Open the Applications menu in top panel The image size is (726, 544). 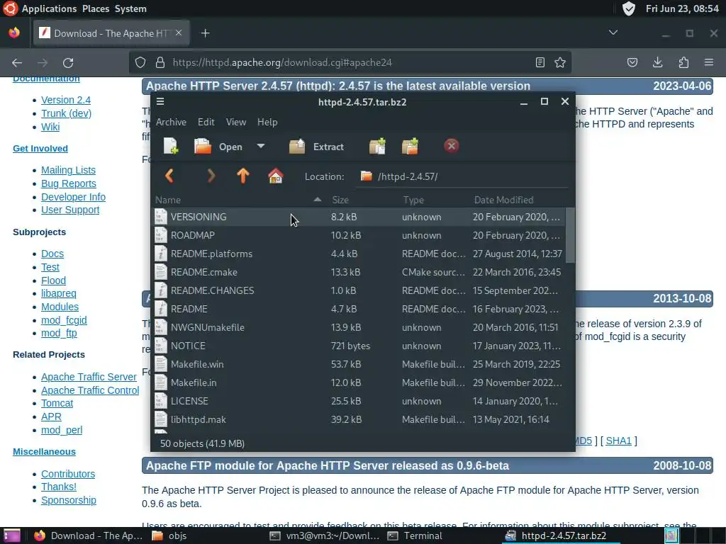pyautogui.click(x=49, y=8)
